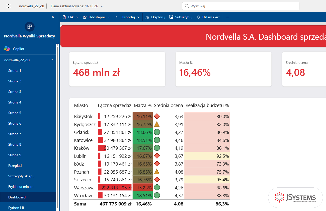The height and width of the screenshot is (211, 326).
Task: Click Wrocław city name cell
Action: coord(83,195)
